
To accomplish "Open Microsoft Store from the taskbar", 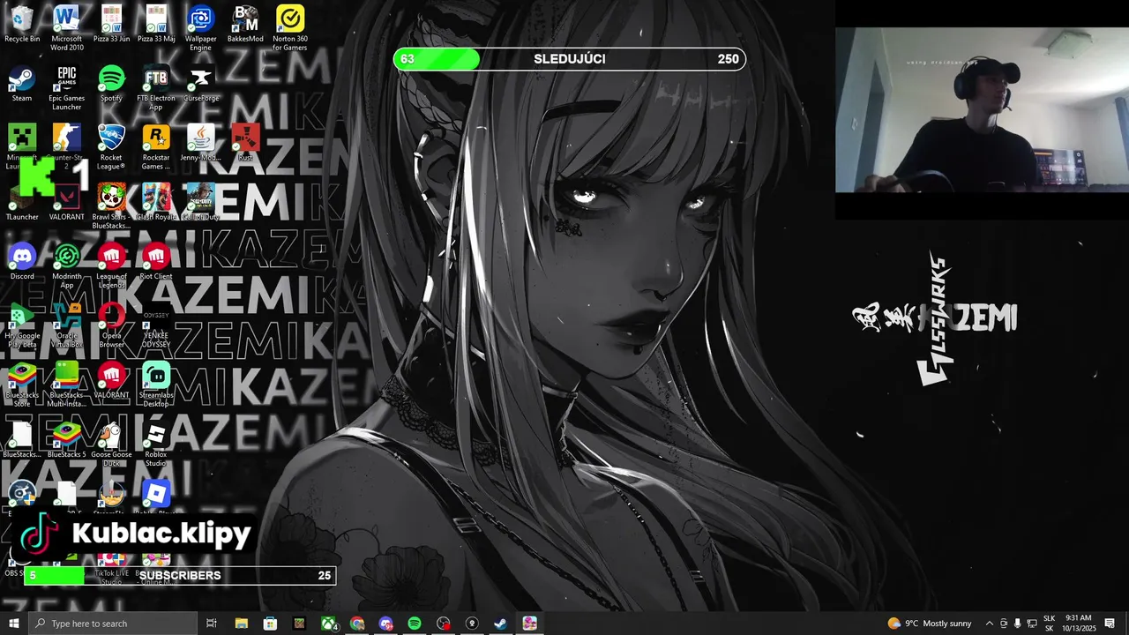I will (271, 624).
